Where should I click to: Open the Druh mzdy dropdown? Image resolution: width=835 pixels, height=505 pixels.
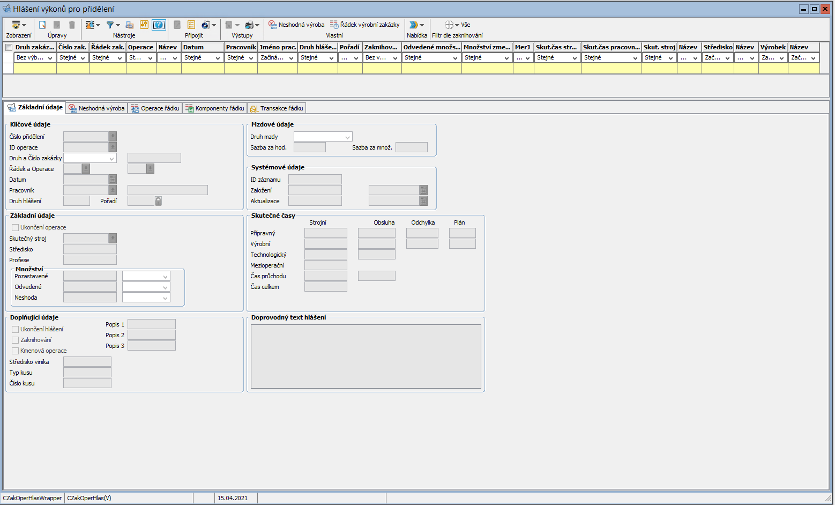coord(347,137)
